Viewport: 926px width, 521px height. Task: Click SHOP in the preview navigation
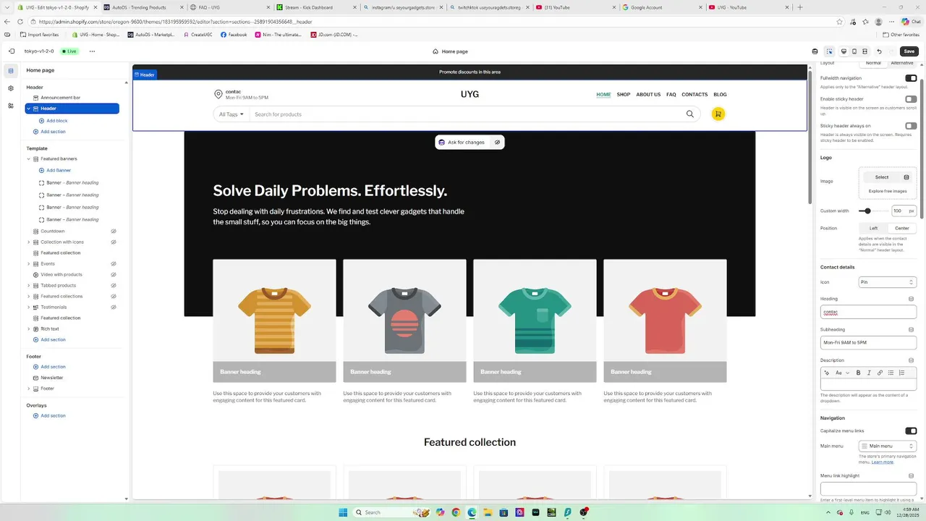(x=624, y=94)
